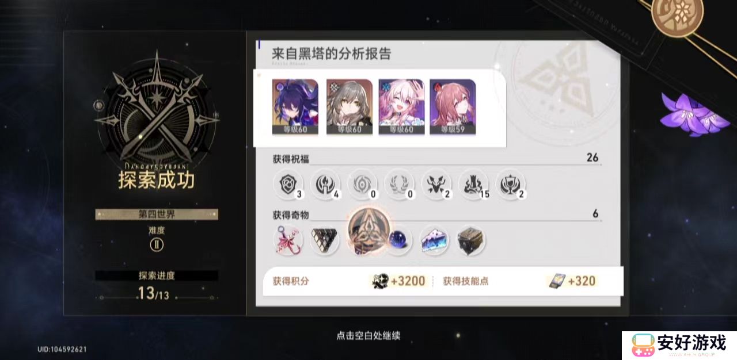The height and width of the screenshot is (360, 737).
Task: Click the first blessing icon showing count 2
Action: [x=436, y=185]
